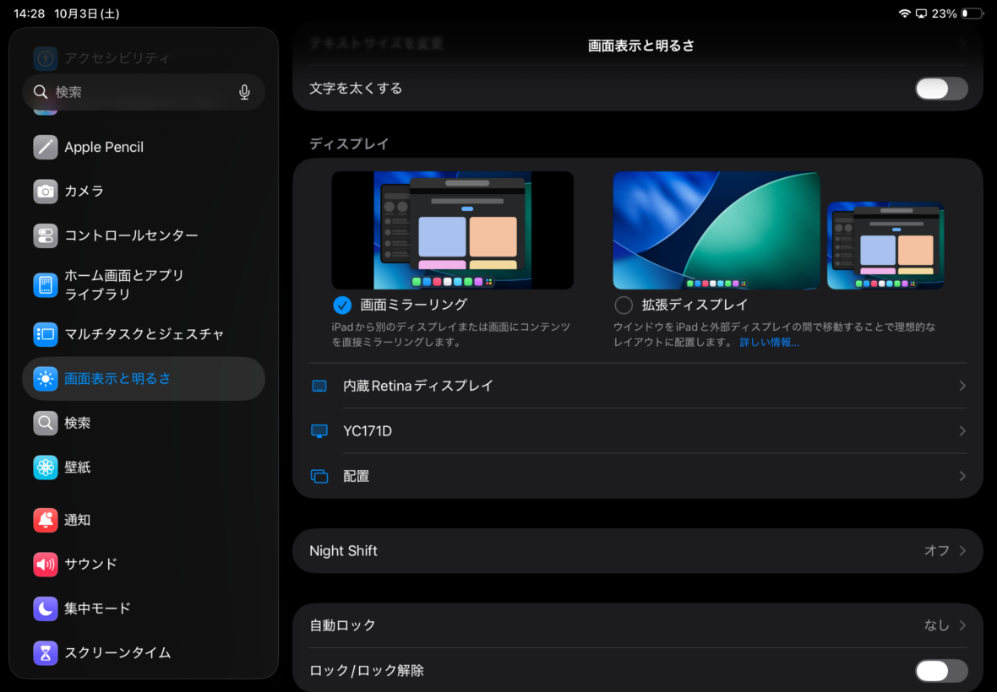997x692 pixels.
Task: Tap the サウンド speaker icon
Action: point(45,564)
